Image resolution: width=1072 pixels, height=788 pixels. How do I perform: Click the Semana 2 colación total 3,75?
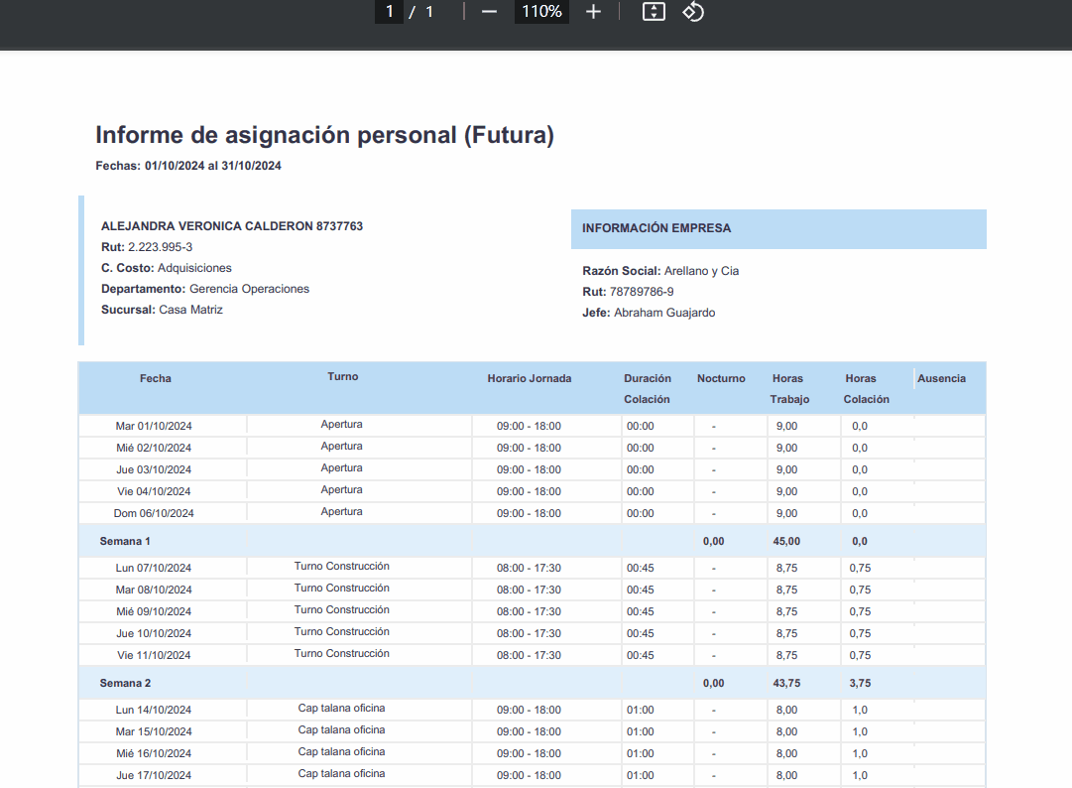click(x=860, y=684)
